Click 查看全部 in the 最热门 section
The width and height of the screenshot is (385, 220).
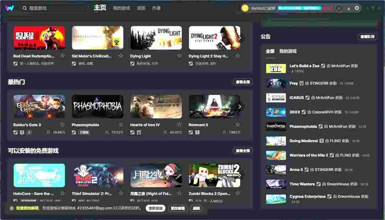point(243,82)
